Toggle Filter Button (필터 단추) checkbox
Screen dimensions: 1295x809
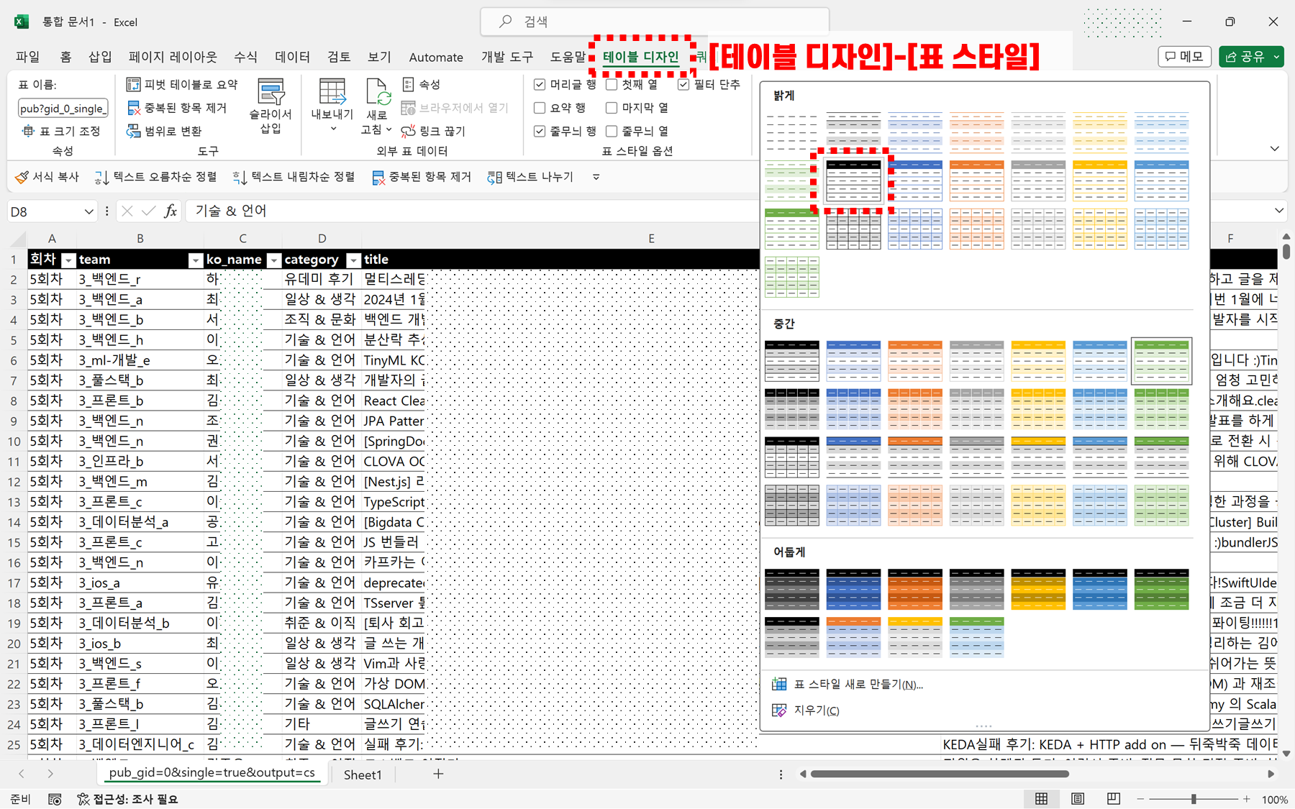click(x=683, y=85)
